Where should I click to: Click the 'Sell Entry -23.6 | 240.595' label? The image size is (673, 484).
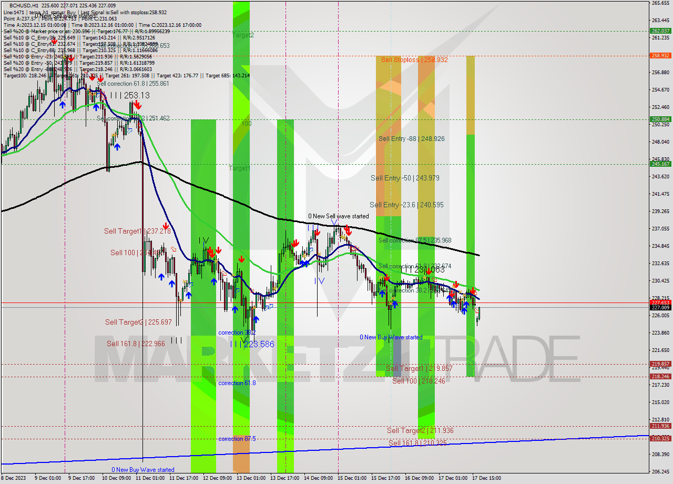[x=406, y=205]
